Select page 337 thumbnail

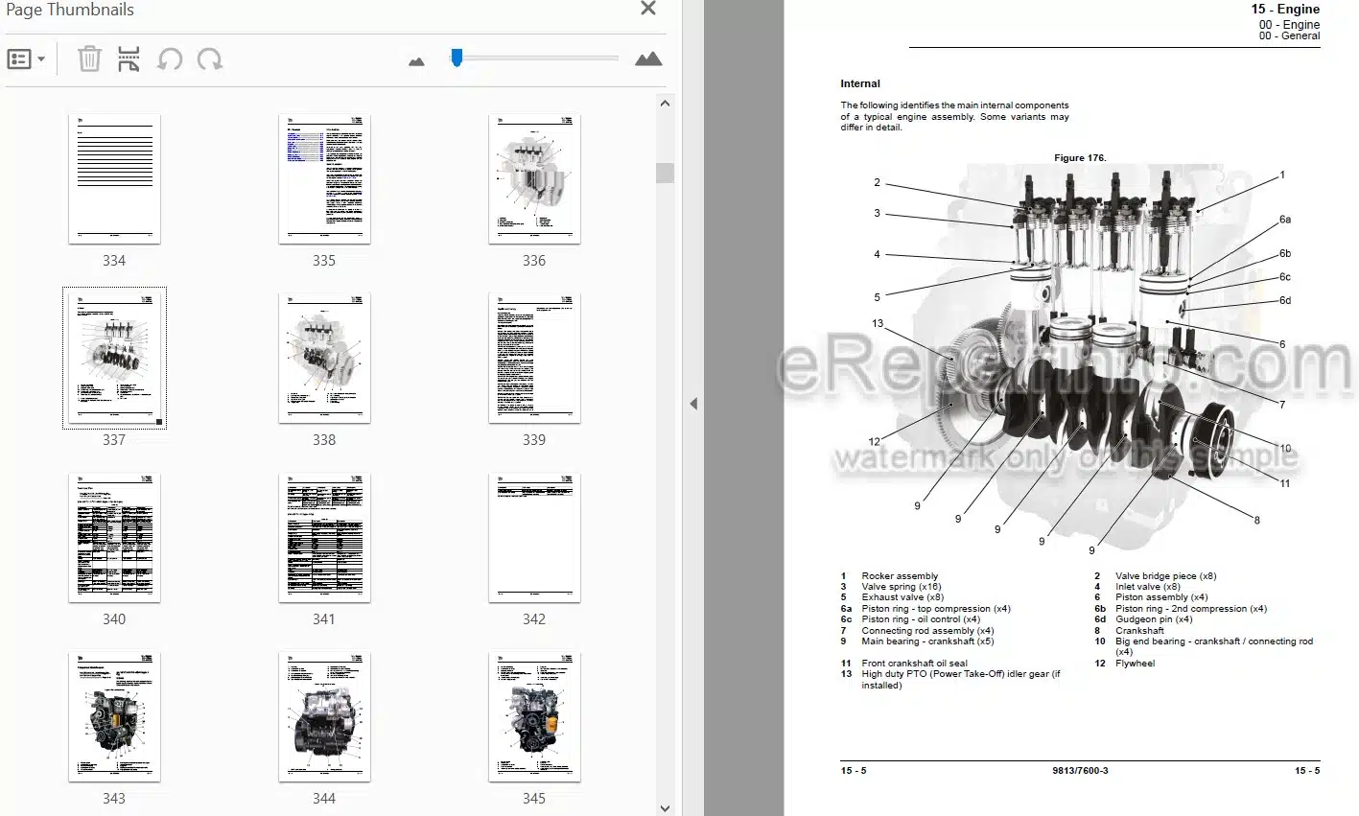coord(114,358)
